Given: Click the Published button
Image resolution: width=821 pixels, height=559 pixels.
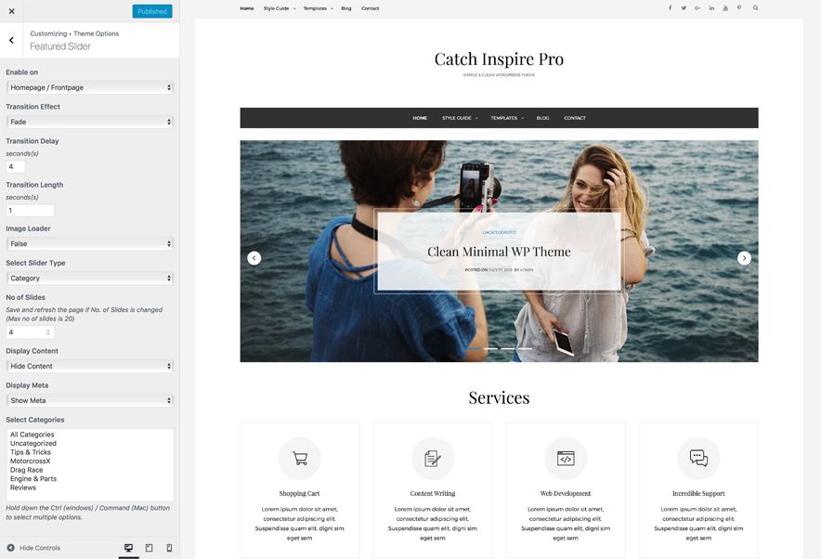Looking at the screenshot, I should 152,11.
